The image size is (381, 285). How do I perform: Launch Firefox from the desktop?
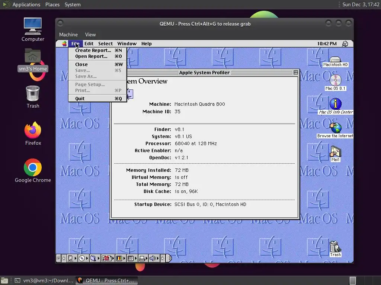coord(33,134)
